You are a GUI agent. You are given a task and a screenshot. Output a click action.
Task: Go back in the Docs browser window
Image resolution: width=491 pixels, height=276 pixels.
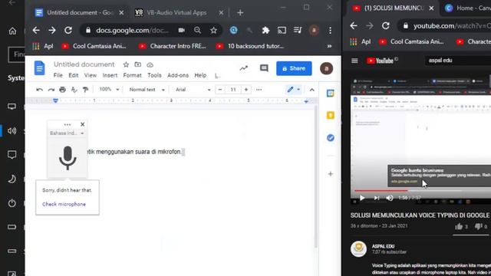point(36,31)
